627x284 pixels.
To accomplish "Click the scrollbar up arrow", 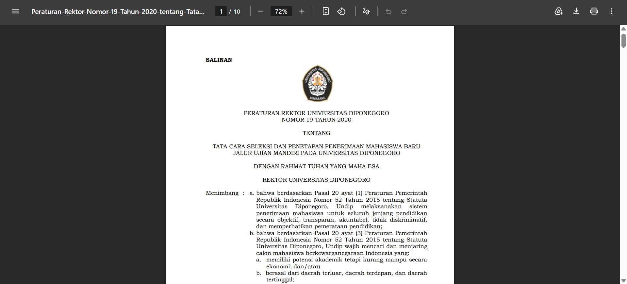I will point(623,29).
